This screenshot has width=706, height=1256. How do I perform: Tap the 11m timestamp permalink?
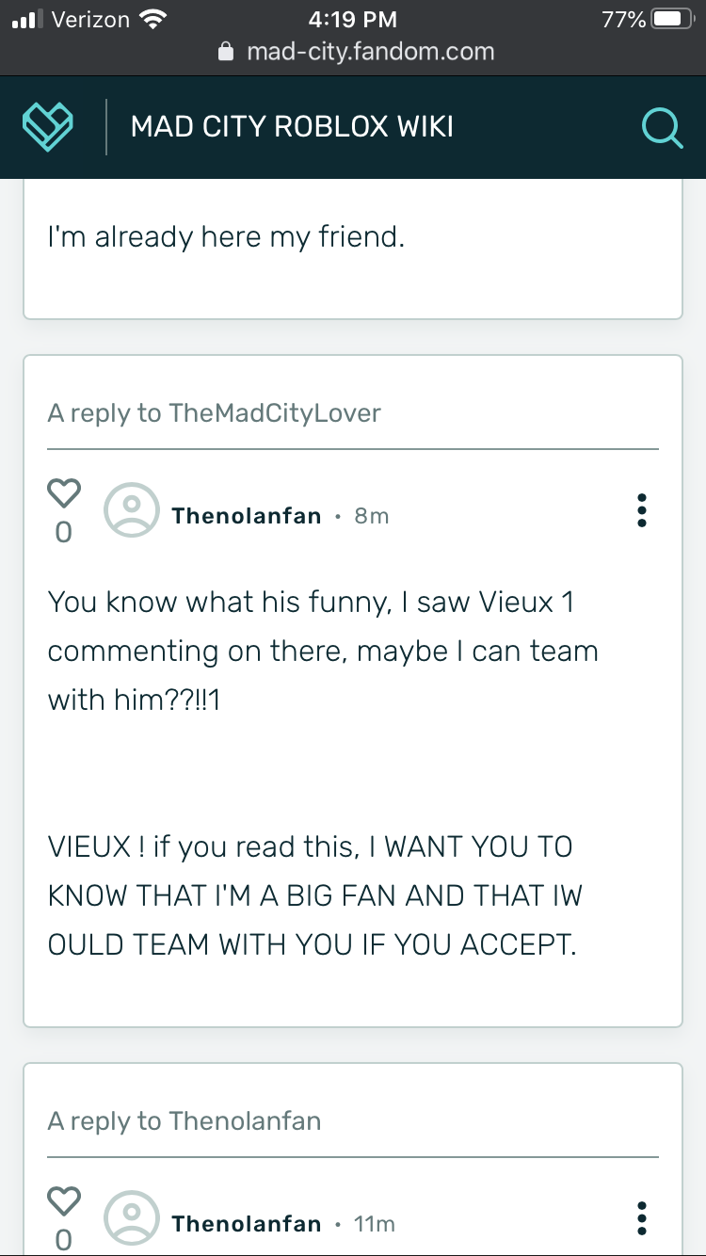[x=375, y=1224]
